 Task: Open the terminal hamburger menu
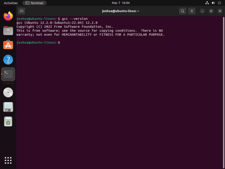pyautogui.click(x=192, y=11)
